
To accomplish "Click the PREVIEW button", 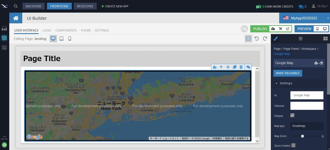I will [x=304, y=29].
